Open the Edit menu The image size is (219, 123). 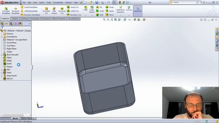click(29, 2)
